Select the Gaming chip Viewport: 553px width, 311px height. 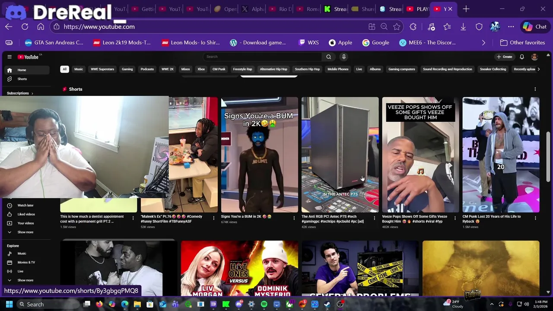click(x=127, y=69)
